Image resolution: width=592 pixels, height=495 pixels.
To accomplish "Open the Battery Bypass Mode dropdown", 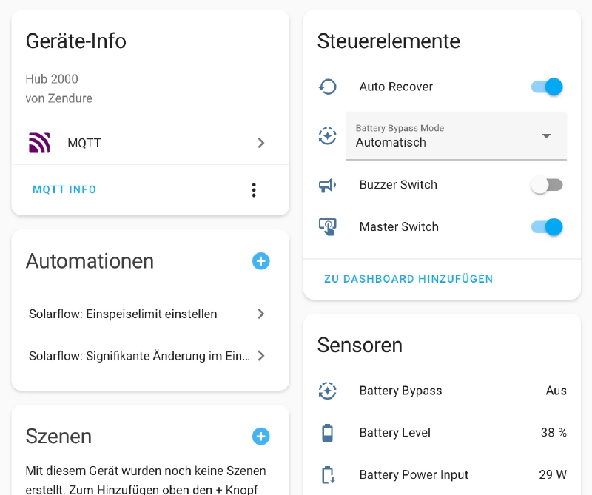I will (x=547, y=136).
